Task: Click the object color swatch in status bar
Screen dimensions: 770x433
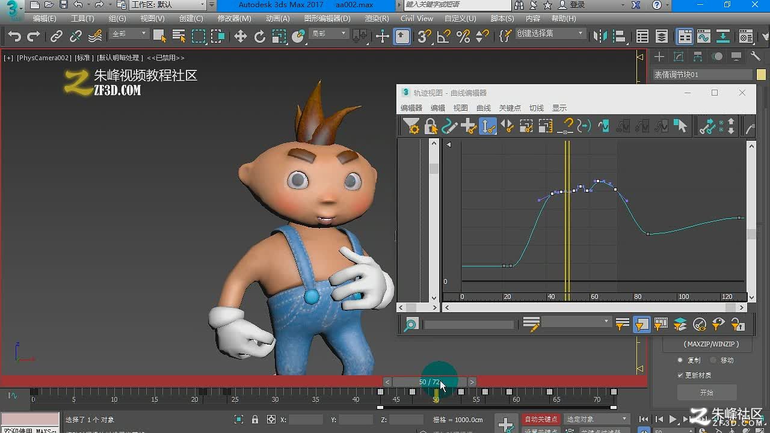Action: coord(30,419)
